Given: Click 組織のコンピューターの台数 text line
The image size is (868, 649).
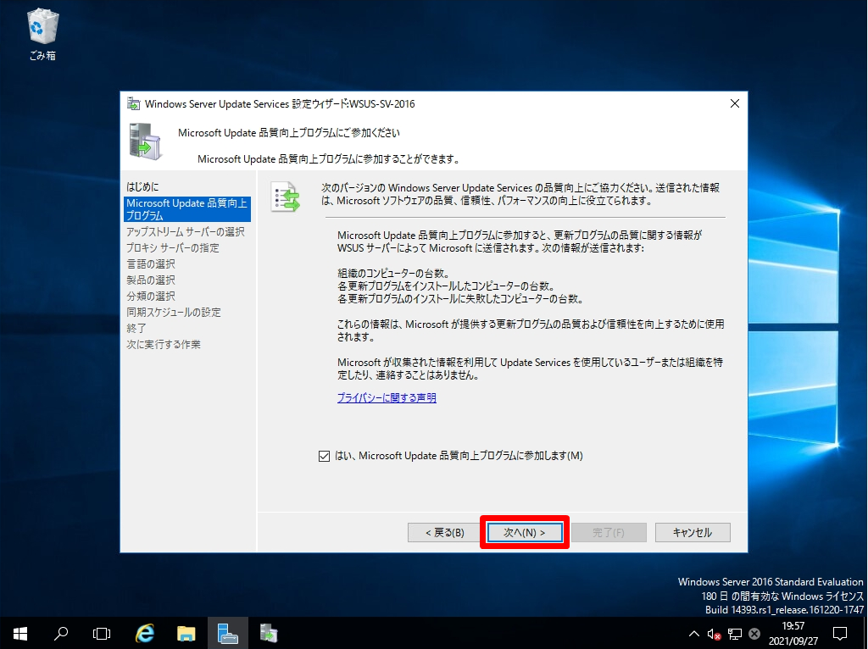Looking at the screenshot, I should coord(393,274).
